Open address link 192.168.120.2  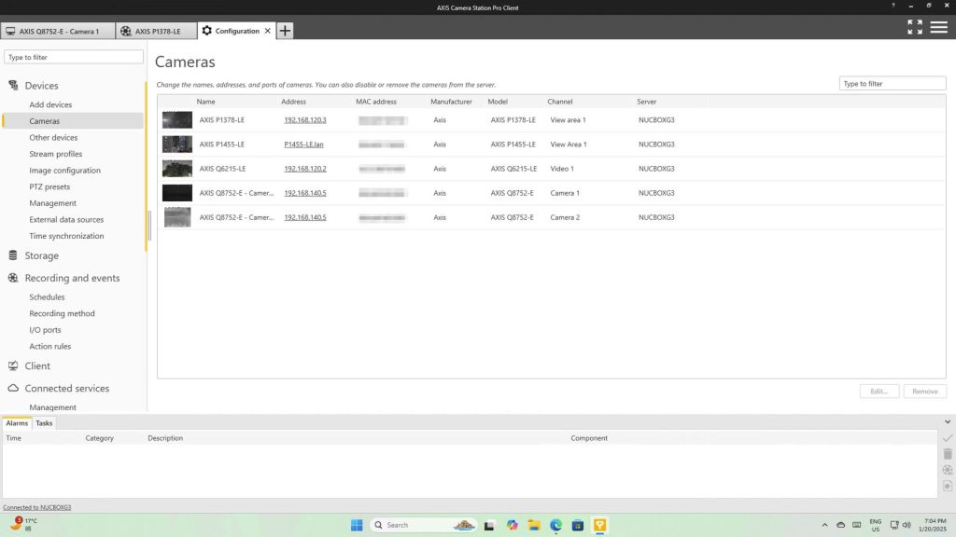pos(305,169)
